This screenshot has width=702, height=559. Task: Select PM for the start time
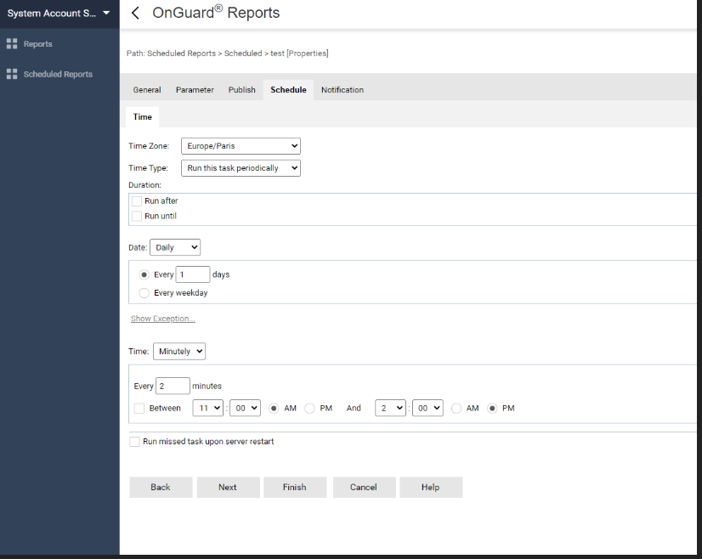[x=309, y=408]
